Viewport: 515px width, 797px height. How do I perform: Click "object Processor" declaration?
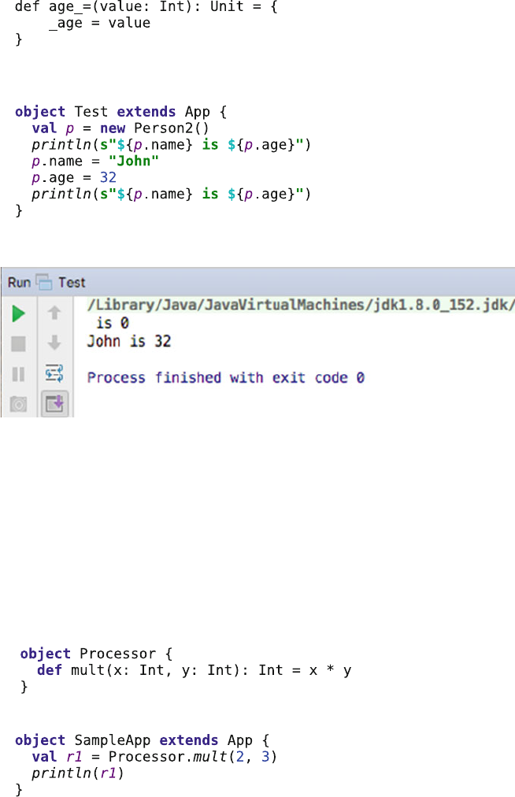pos(96,654)
